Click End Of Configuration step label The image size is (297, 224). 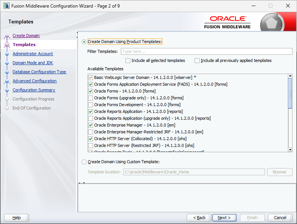[32, 108]
